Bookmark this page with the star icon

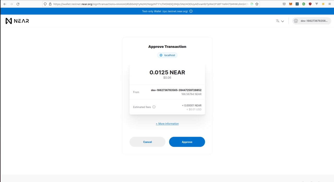(x=257, y=4)
